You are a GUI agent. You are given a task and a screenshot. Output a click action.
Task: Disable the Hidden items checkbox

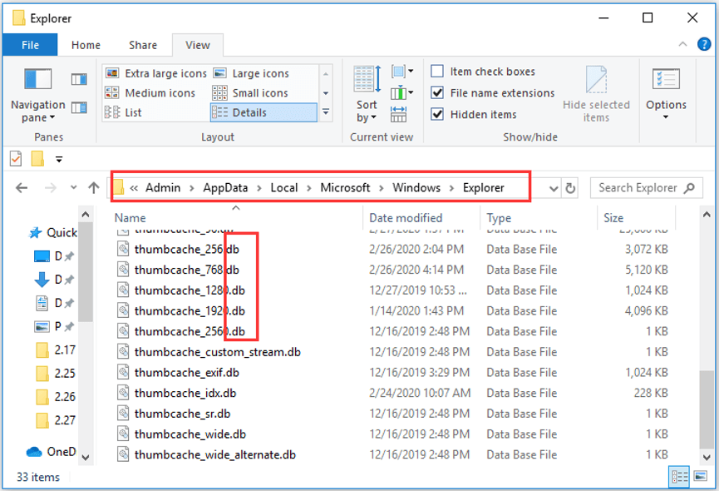pos(437,115)
